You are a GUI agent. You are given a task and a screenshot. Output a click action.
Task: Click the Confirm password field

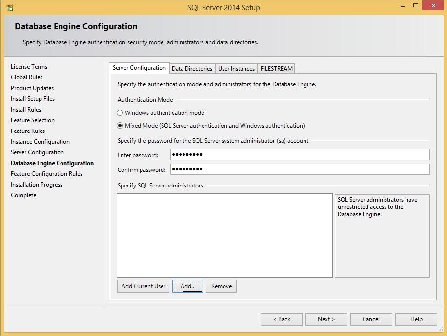[300, 169]
